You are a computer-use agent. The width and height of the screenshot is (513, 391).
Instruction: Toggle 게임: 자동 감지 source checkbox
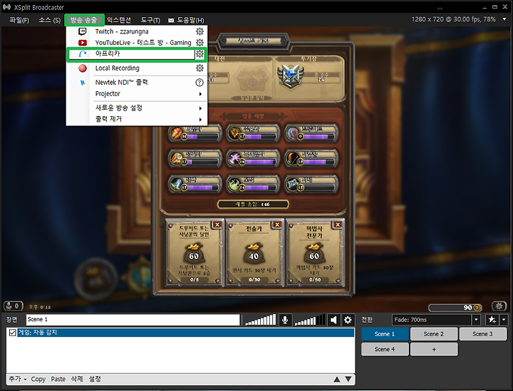12,333
